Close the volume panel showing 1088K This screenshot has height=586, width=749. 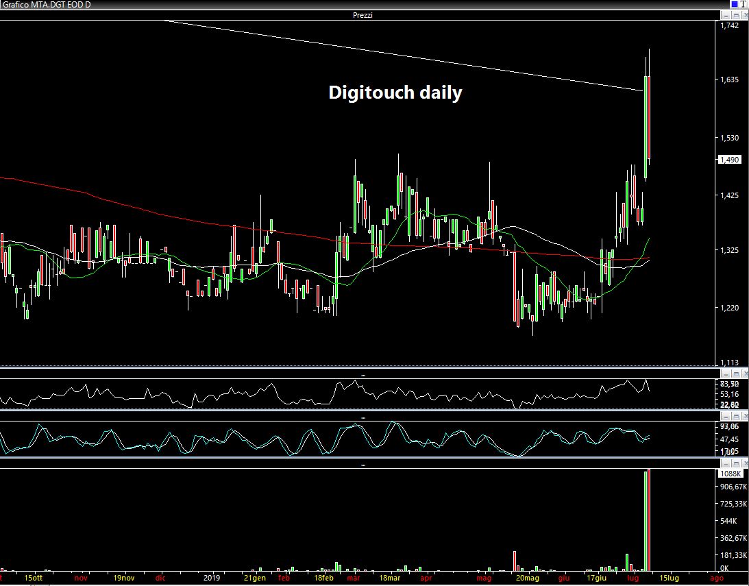[744, 463]
